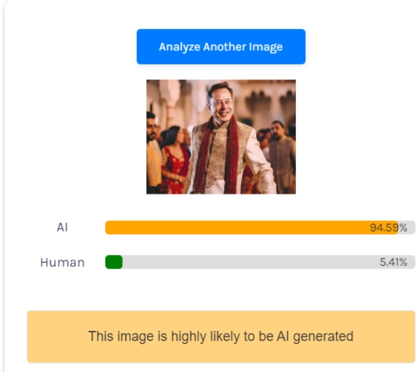Click the green Human confidence fill

click(x=114, y=262)
